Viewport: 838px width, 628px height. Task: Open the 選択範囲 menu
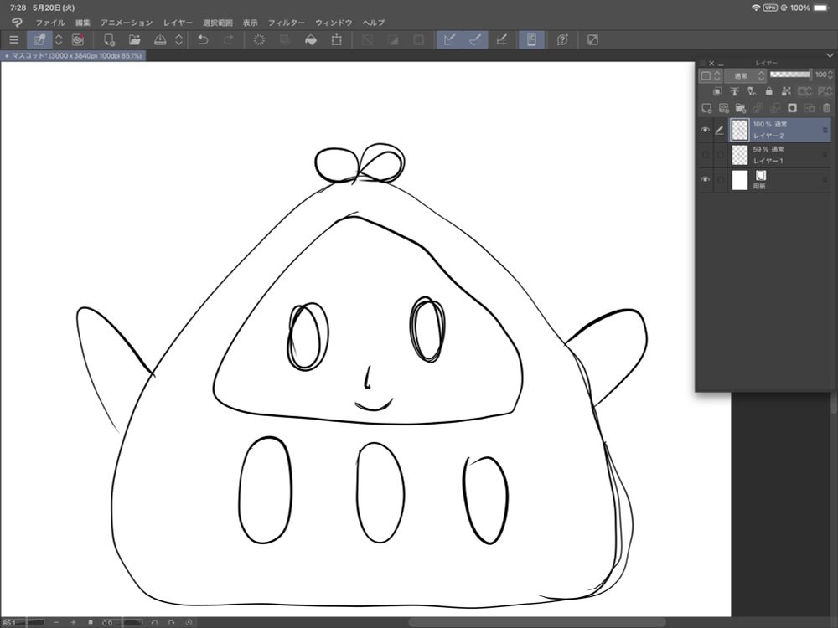coord(218,23)
